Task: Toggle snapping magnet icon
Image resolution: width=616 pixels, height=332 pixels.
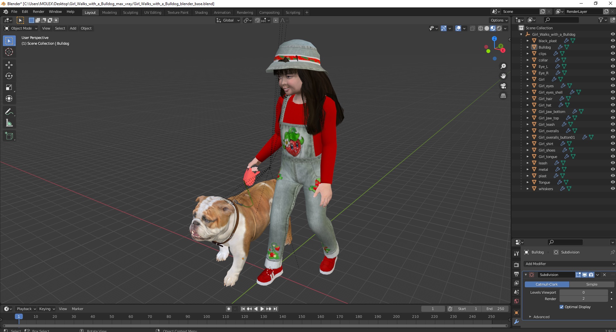Action: 257,20
